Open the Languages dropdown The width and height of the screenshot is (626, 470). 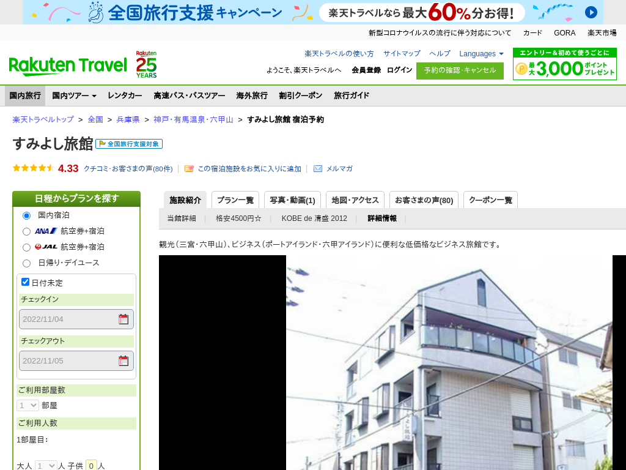(482, 54)
